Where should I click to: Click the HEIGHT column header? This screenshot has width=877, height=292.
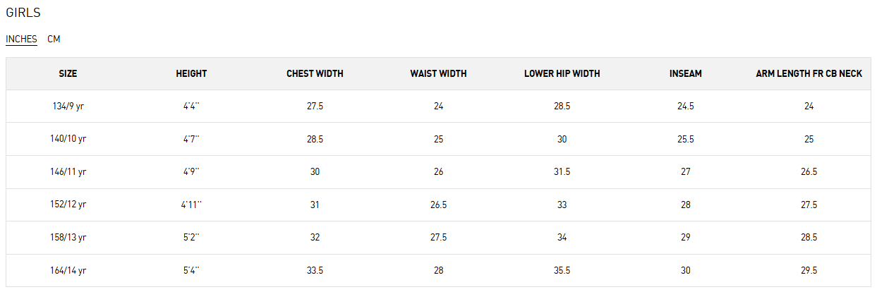point(191,74)
